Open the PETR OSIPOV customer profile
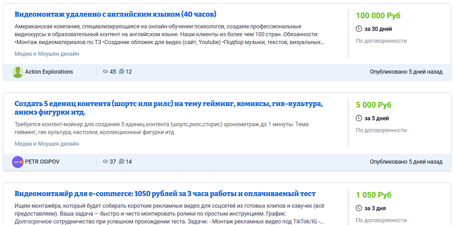453x225 pixels. [x=42, y=161]
